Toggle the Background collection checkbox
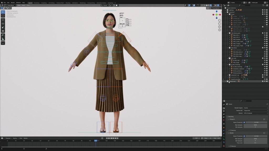Viewport: 269px width, 151px height. pos(262,81)
